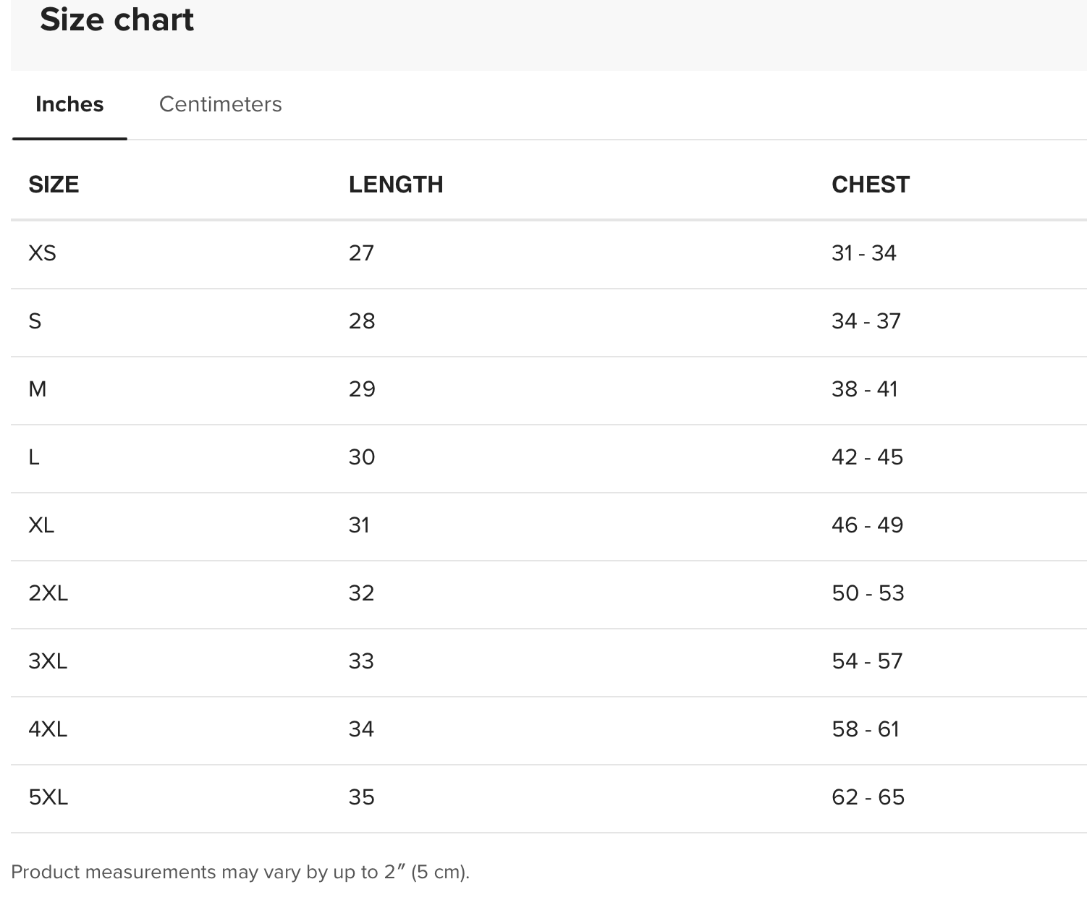Click the 4XL size label

48,729
